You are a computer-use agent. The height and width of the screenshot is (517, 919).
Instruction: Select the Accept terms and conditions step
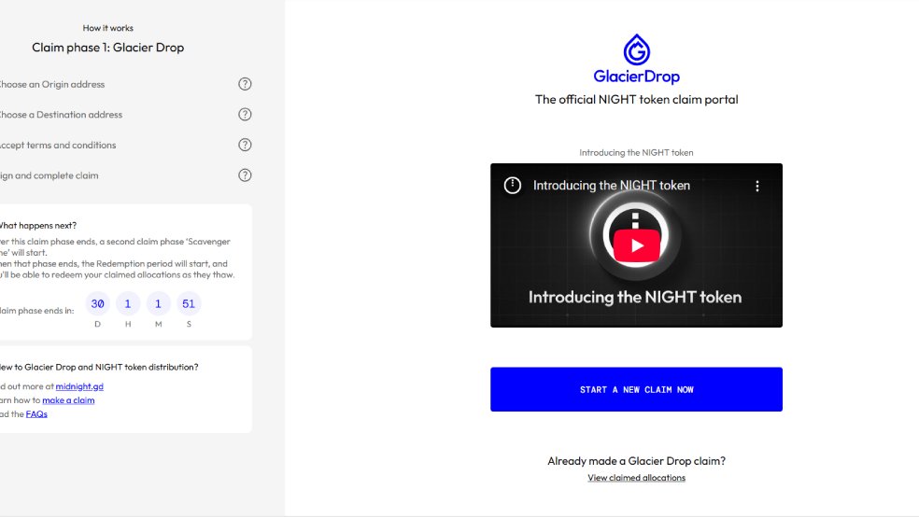[x=58, y=146]
